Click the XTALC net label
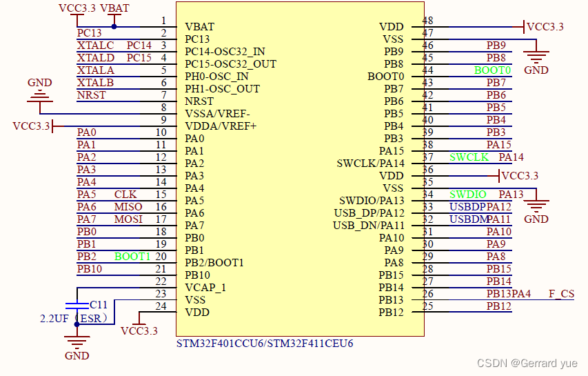 (95, 46)
